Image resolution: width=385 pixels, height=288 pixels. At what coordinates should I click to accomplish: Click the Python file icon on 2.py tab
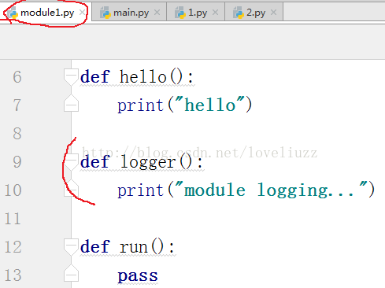tap(239, 13)
